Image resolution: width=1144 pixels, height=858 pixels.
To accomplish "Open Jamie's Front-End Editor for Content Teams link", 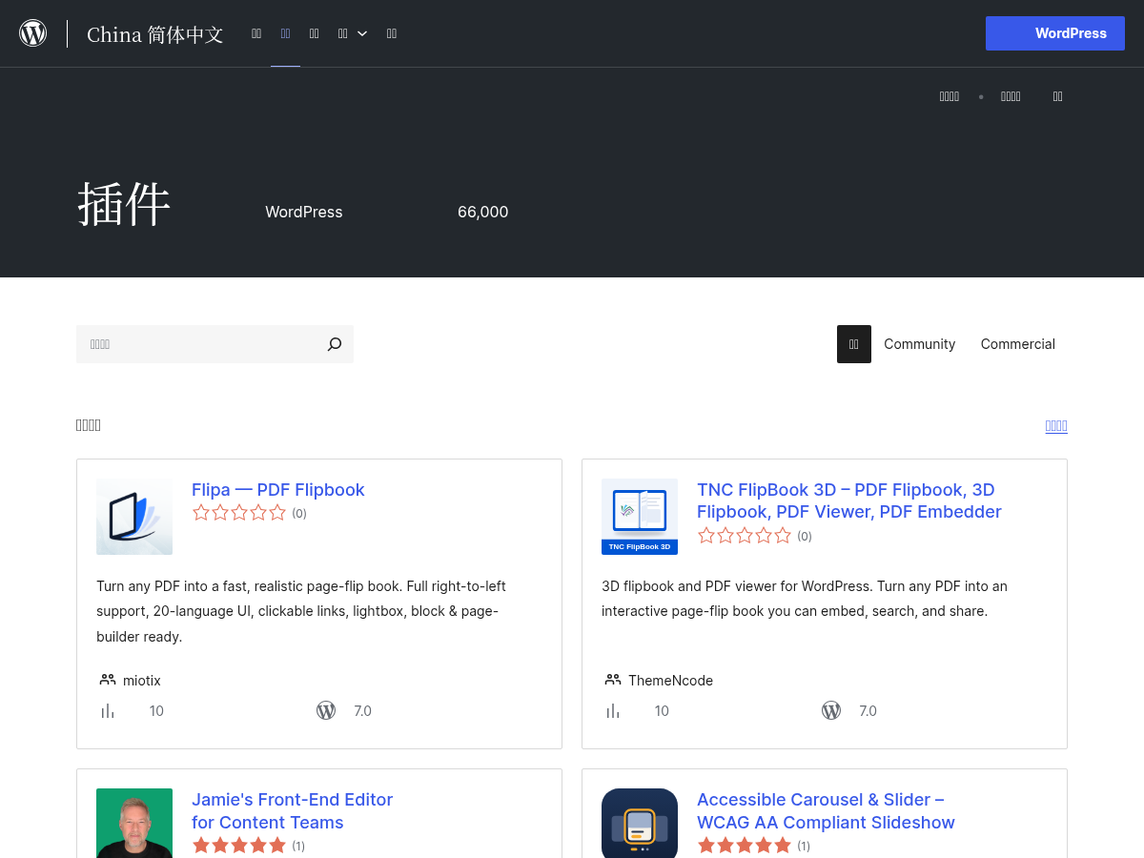I will point(292,811).
